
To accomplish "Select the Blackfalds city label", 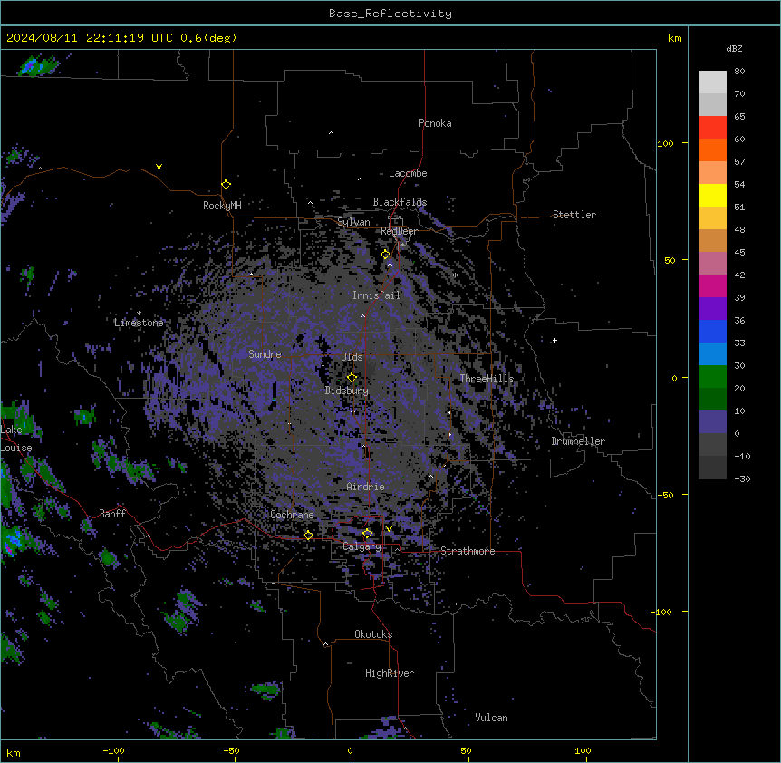I will click(400, 202).
